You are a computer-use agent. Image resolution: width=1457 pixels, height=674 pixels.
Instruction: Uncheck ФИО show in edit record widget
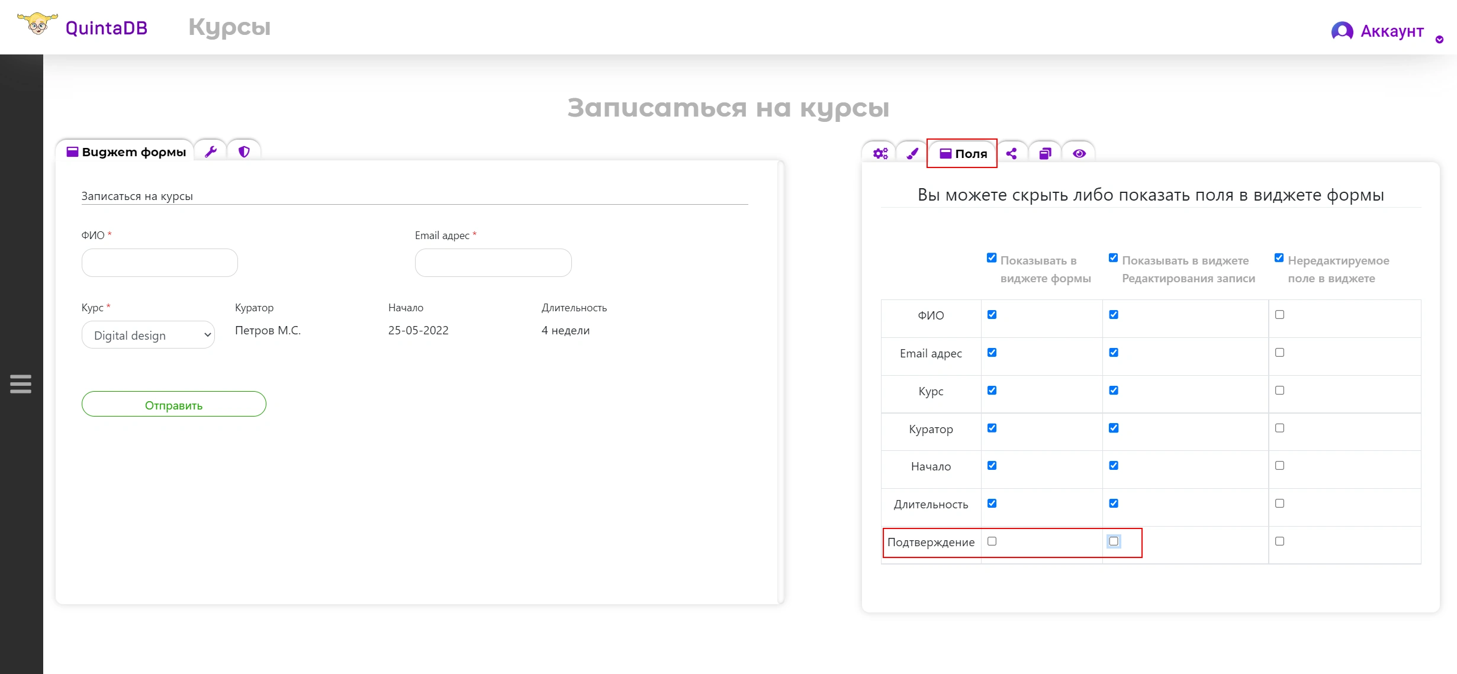click(x=1114, y=315)
